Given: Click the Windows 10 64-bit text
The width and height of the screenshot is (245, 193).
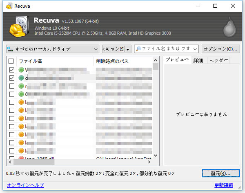Looking at the screenshot, I should point(52,28).
